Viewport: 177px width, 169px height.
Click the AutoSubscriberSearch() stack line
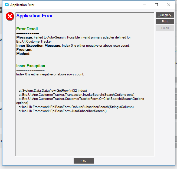[63, 111]
